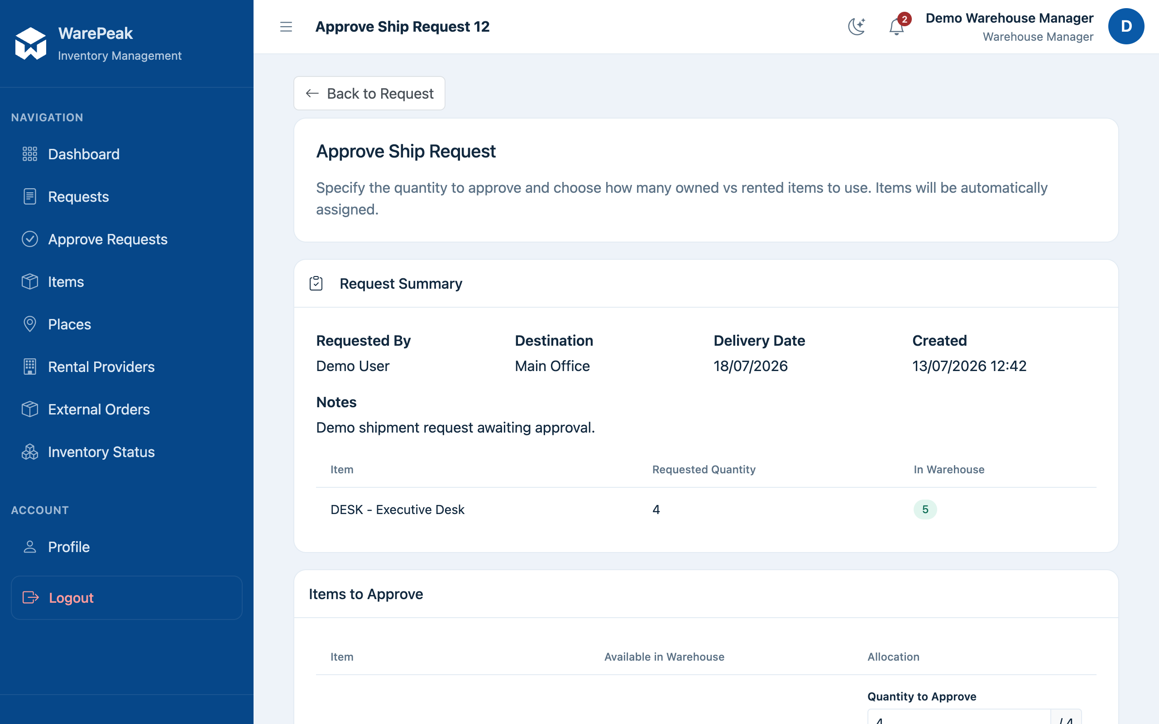This screenshot has width=1159, height=724.
Task: Click the Dashboard grid icon
Action: click(x=30, y=154)
